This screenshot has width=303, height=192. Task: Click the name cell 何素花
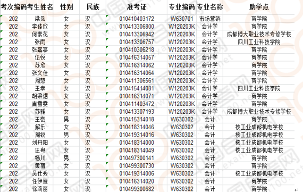tap(40, 34)
